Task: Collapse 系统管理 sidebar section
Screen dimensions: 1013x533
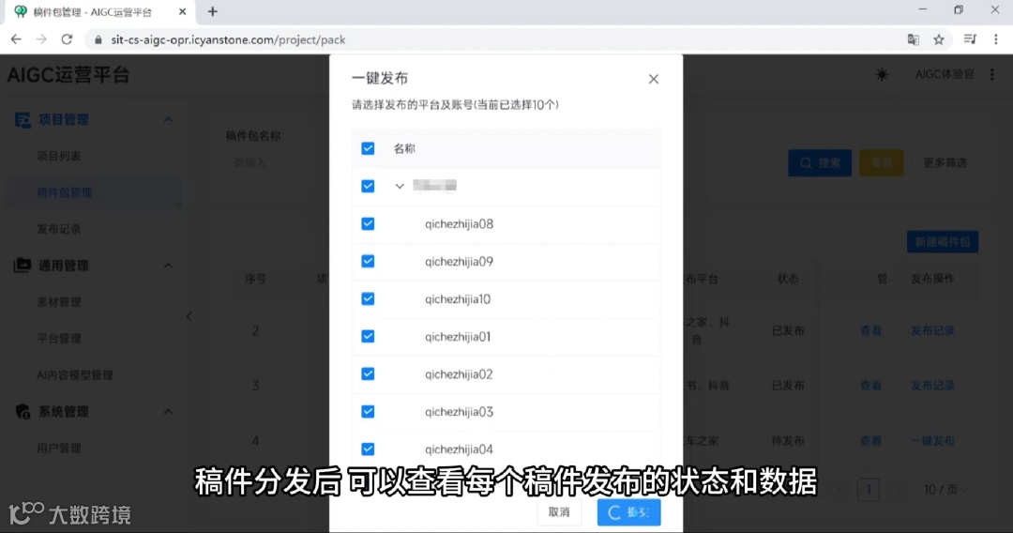Action: coord(168,412)
